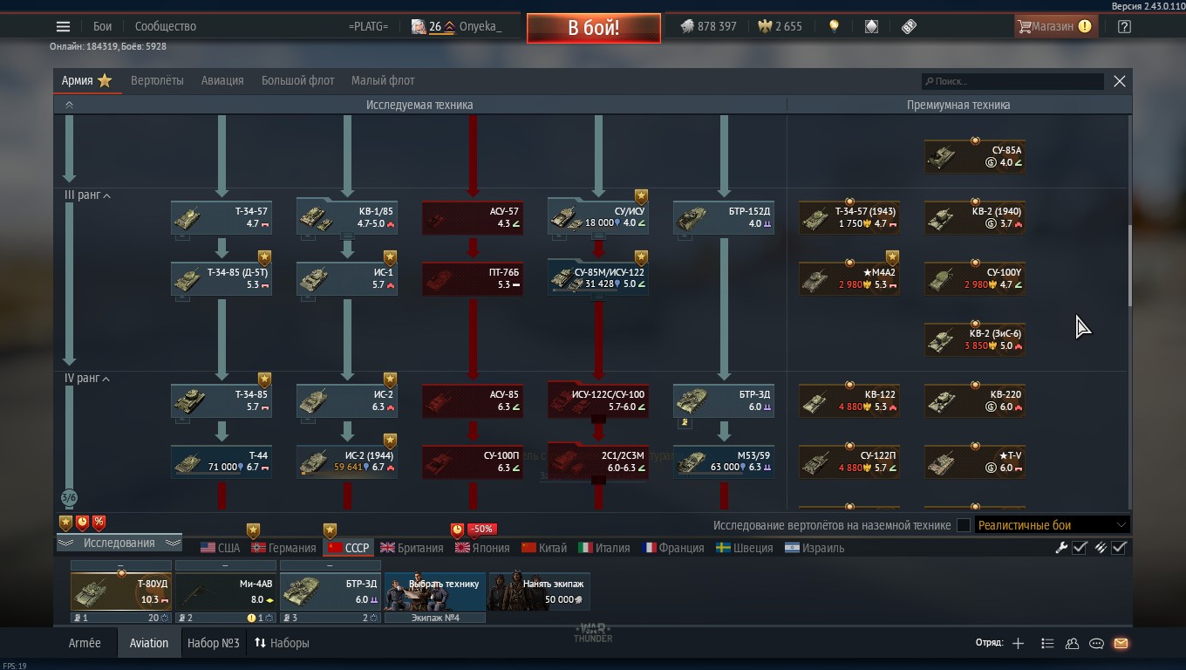1186x670 pixels.
Task: Click the lightbulb free research points icon
Action: click(834, 26)
